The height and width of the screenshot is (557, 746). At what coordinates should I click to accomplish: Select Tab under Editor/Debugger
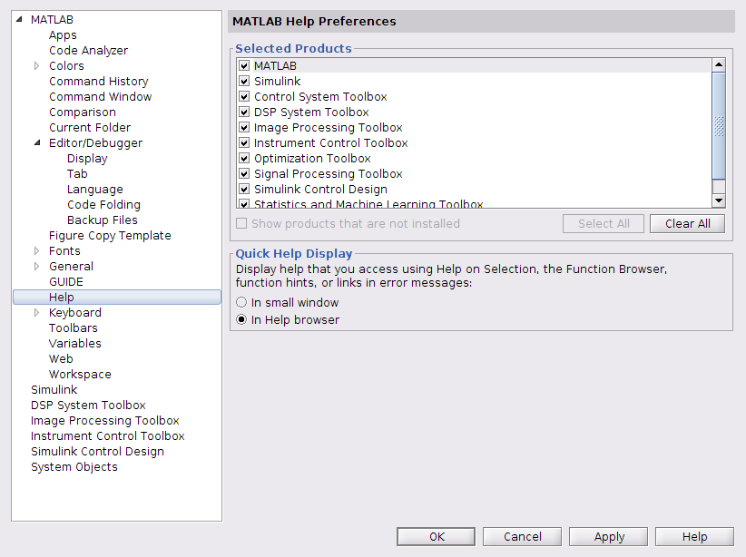click(77, 173)
